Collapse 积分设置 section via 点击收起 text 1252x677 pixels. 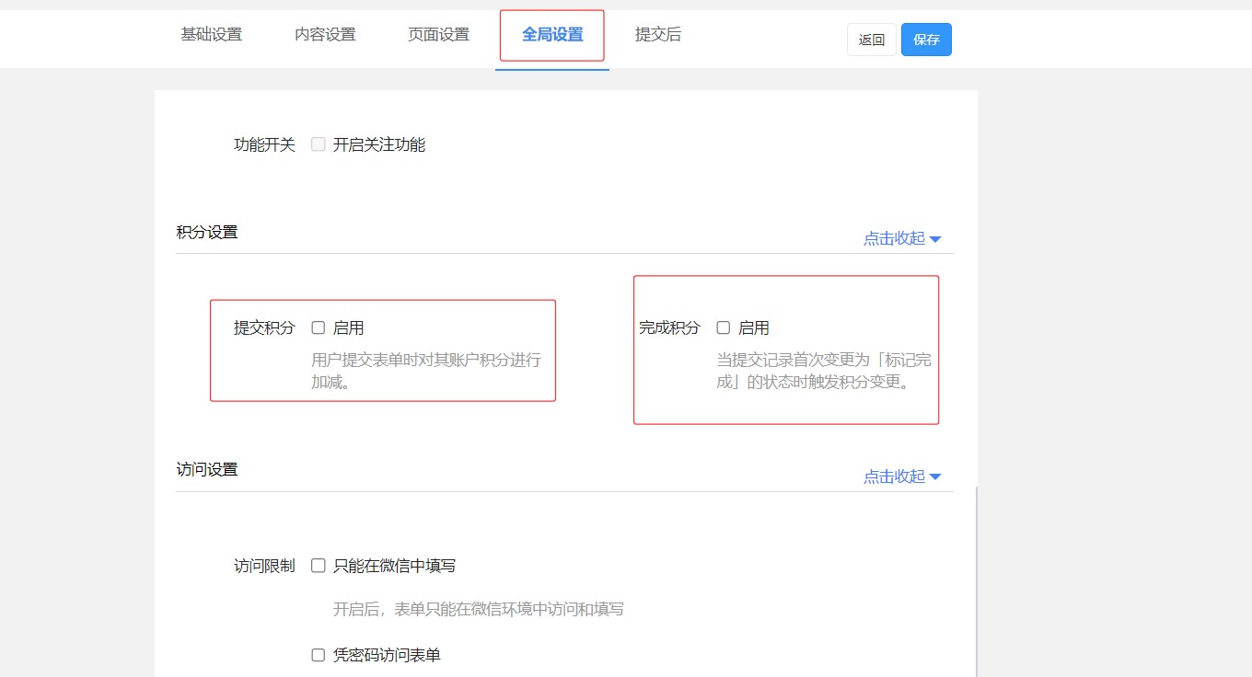[x=893, y=239]
